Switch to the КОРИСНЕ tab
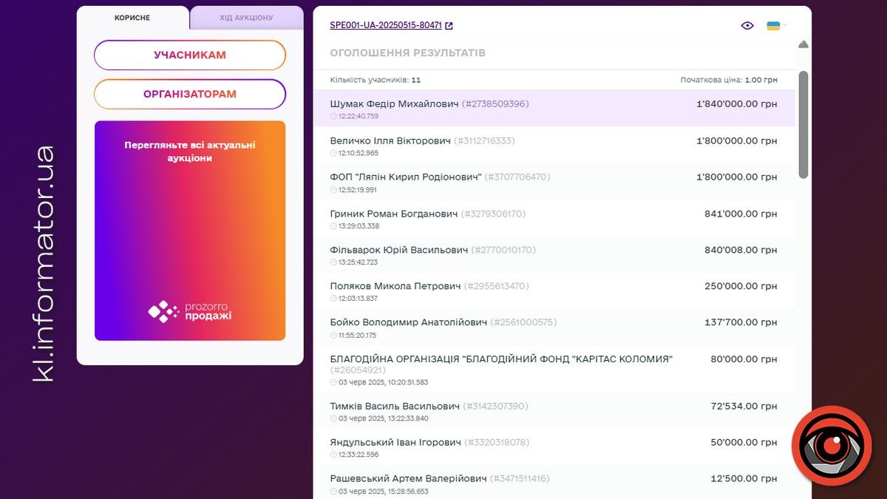This screenshot has width=887, height=499. click(x=133, y=18)
